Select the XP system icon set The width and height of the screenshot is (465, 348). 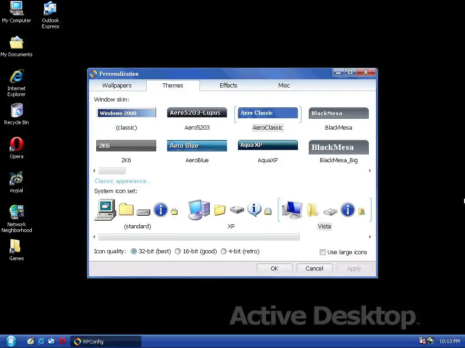pyautogui.click(x=231, y=214)
